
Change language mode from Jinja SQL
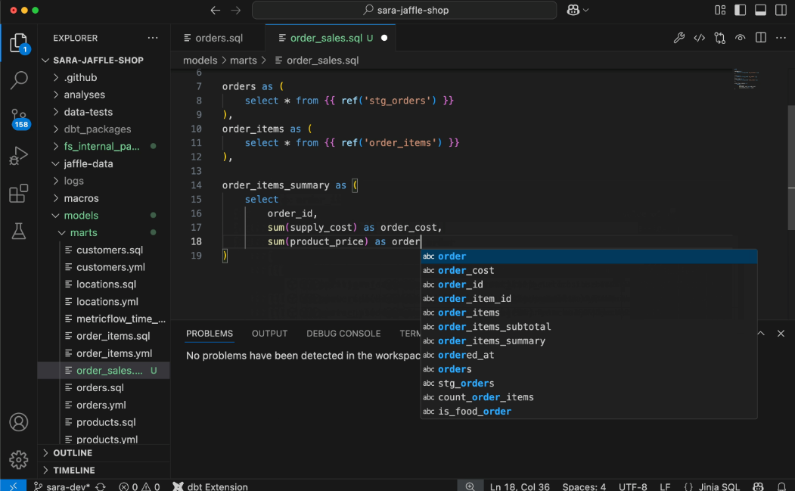(x=719, y=486)
